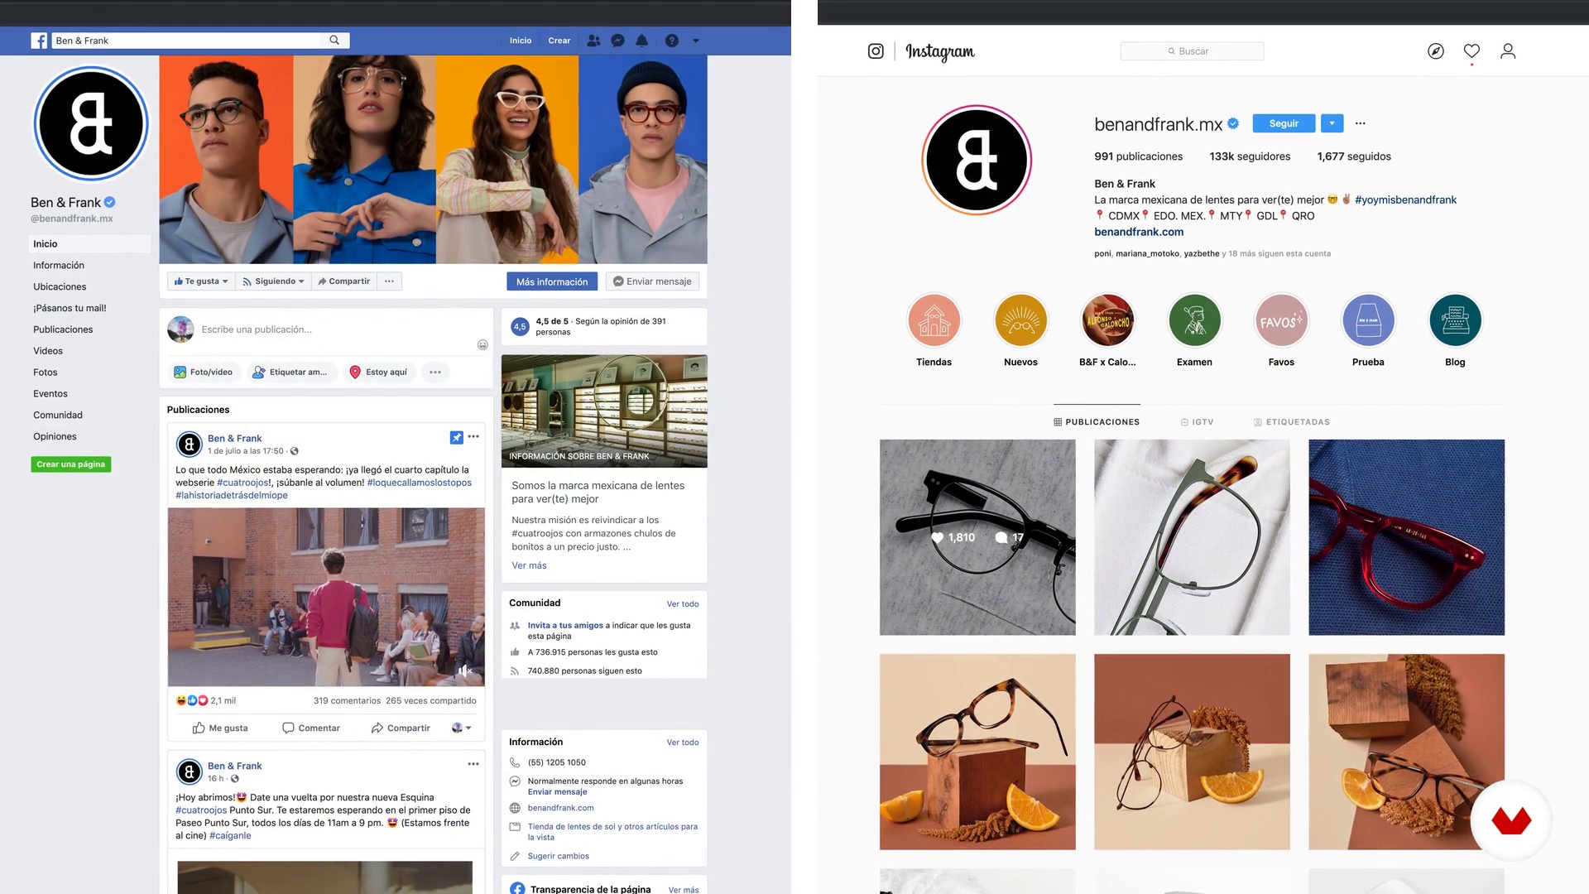The height and width of the screenshot is (894, 1589).
Task: Click Foto/video composer button
Action: click(x=204, y=372)
